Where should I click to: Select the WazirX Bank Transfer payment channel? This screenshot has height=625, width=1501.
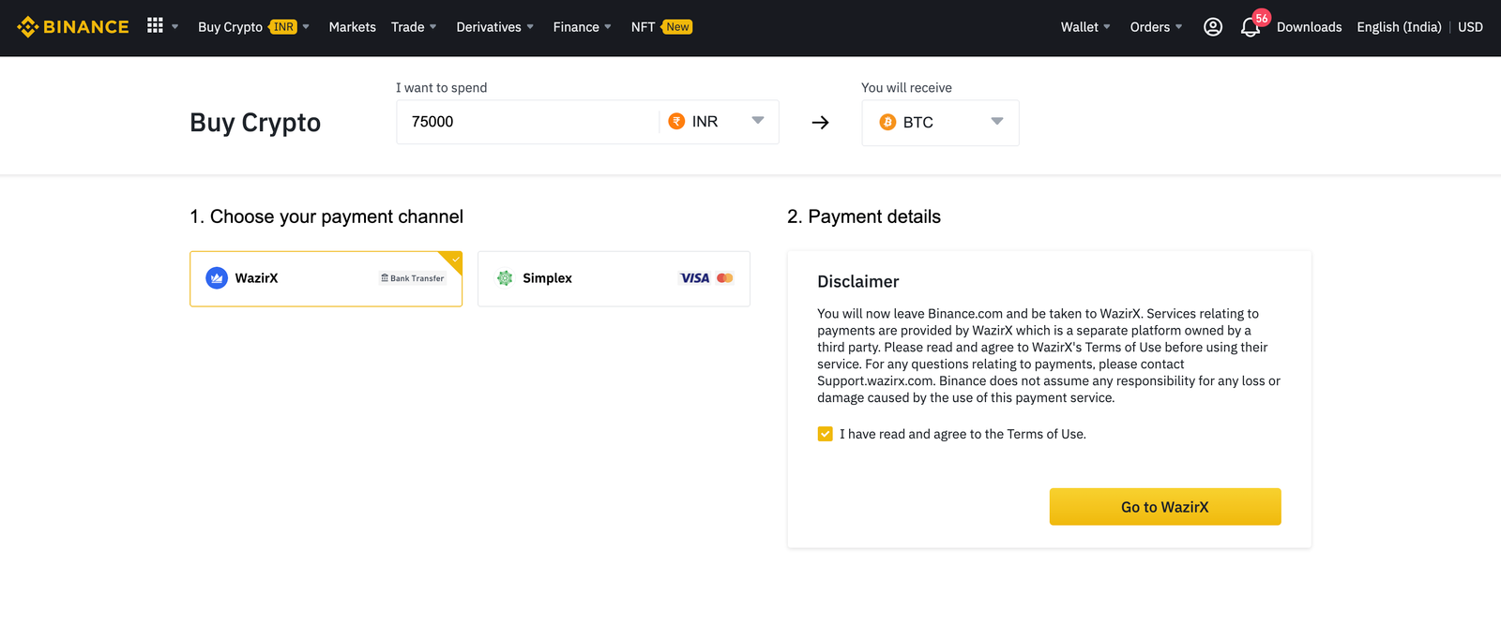[326, 278]
